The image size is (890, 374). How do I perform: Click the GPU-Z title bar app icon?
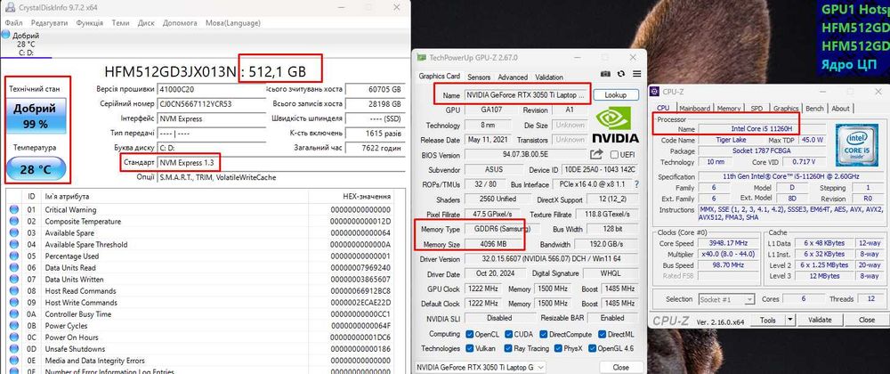(x=421, y=57)
